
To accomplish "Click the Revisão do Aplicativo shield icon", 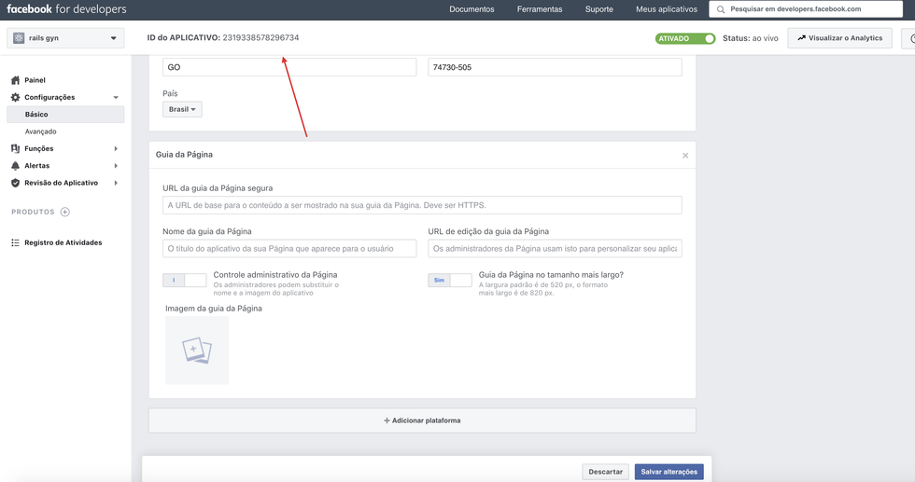I will [15, 183].
